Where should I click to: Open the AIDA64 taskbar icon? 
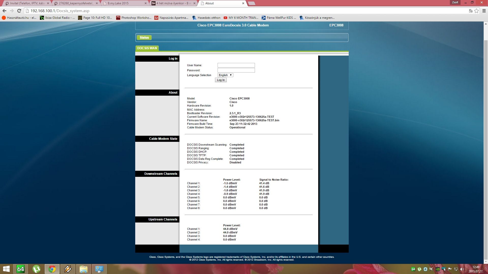(21, 269)
